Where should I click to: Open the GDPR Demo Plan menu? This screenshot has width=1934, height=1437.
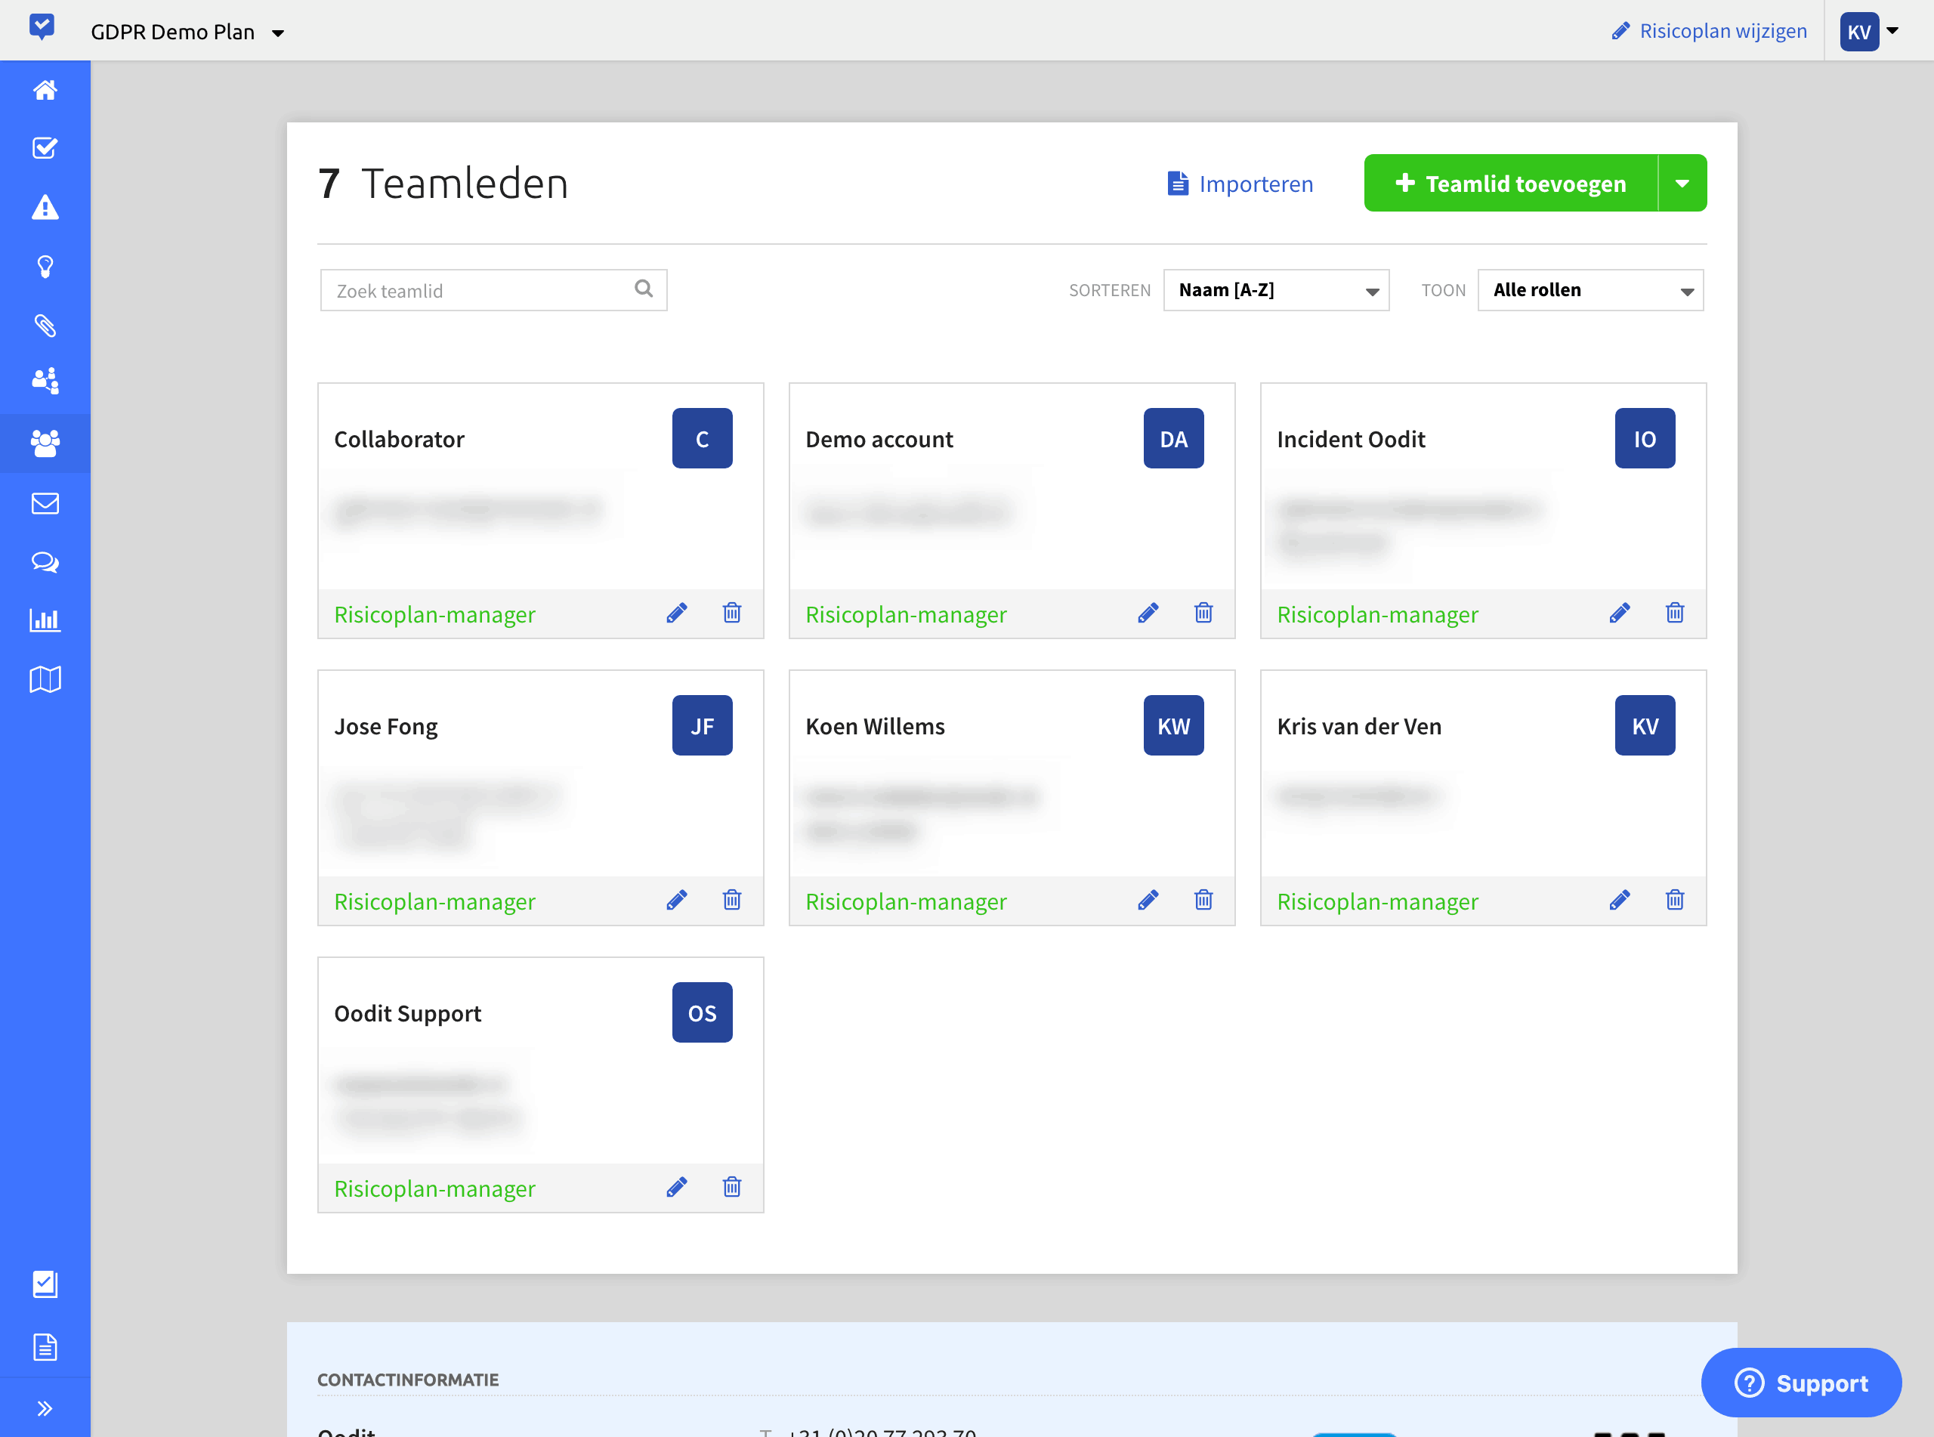188,32
